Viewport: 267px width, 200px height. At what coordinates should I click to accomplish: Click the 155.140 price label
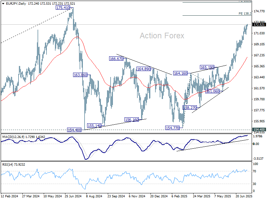[94, 126]
